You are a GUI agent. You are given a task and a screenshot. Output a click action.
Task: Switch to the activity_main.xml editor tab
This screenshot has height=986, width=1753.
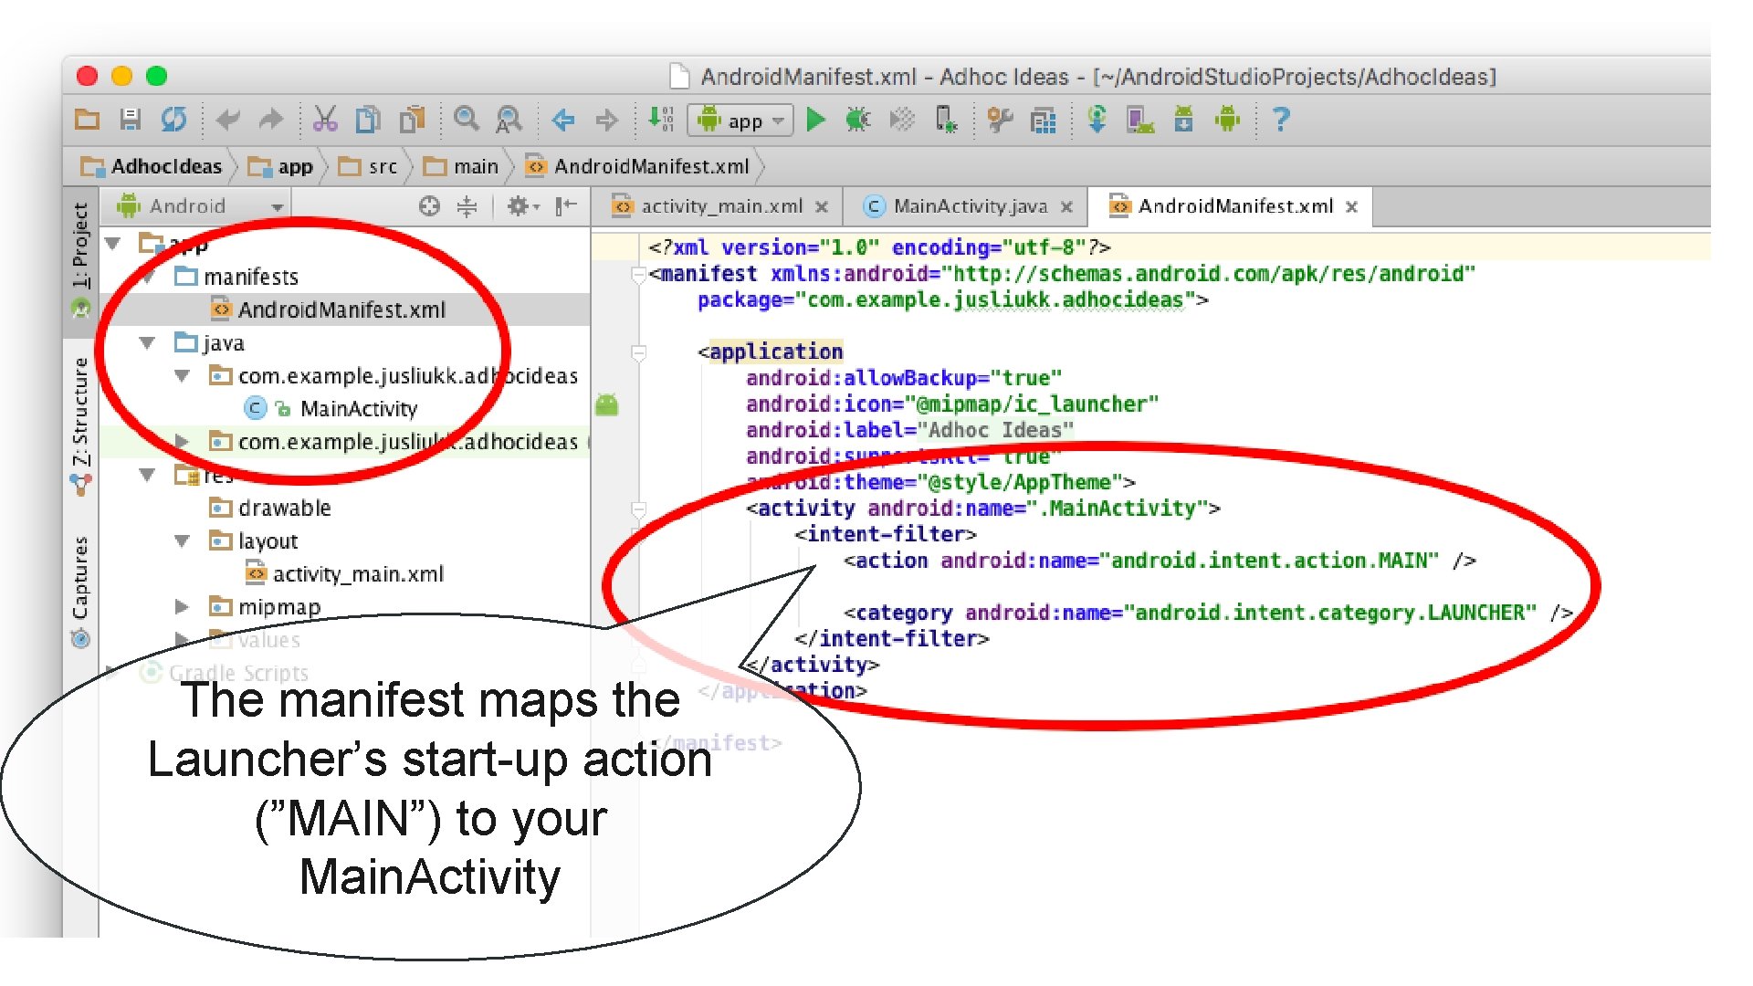(720, 206)
